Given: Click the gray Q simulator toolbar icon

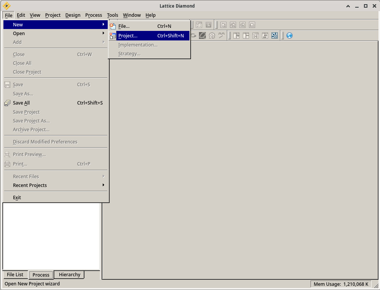Looking at the screenshot, I should click(x=202, y=35).
